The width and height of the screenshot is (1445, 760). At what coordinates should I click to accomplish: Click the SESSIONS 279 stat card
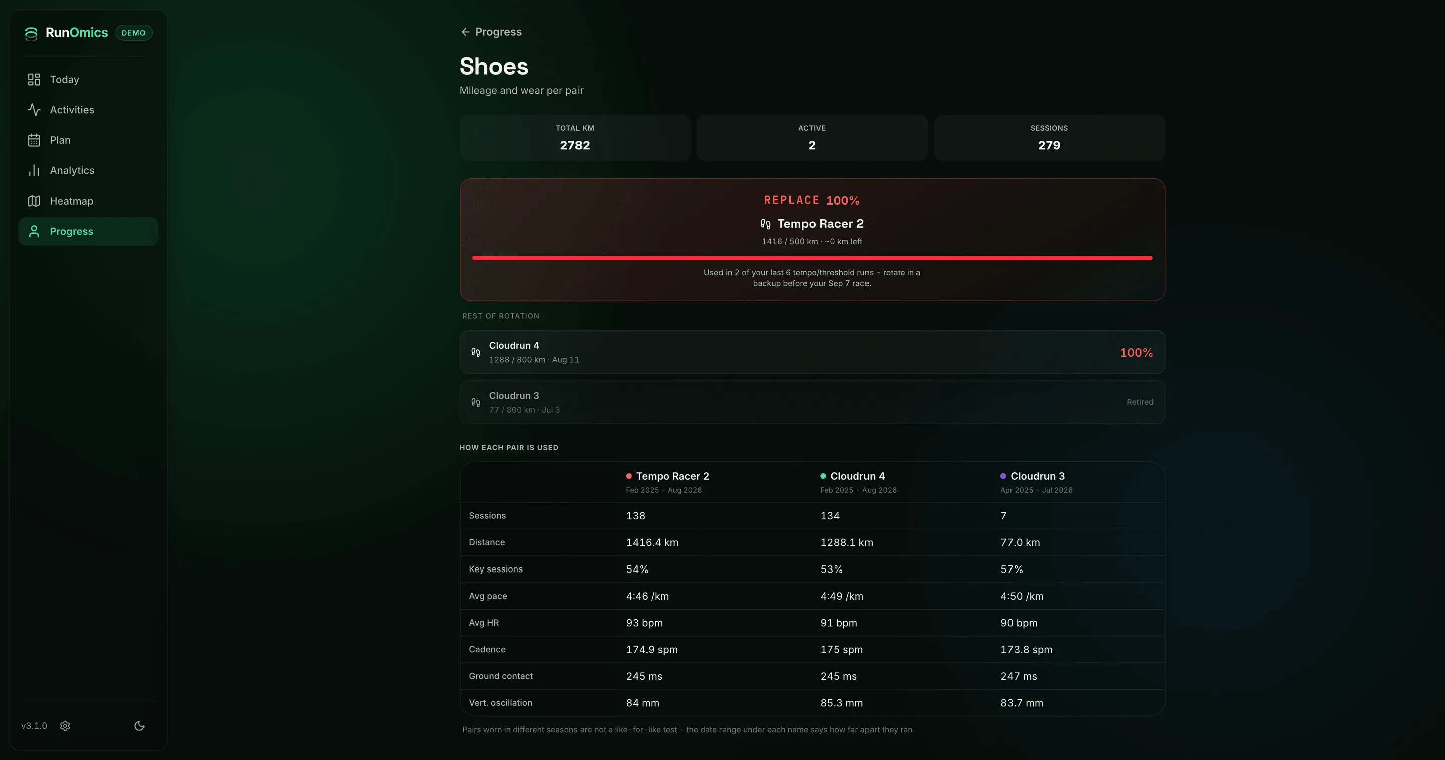coord(1049,138)
